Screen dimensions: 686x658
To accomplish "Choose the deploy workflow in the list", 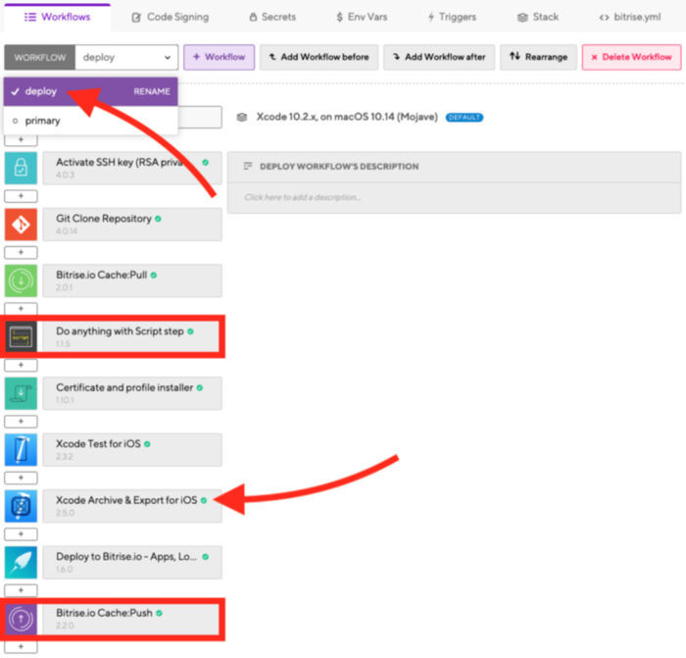I will [x=90, y=91].
